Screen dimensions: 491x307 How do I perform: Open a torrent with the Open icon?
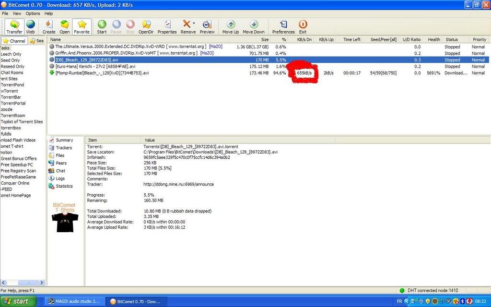[65, 27]
